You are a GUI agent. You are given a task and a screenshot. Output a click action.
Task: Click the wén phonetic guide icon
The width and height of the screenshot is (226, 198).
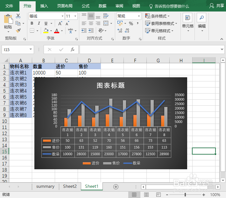pos(70,31)
